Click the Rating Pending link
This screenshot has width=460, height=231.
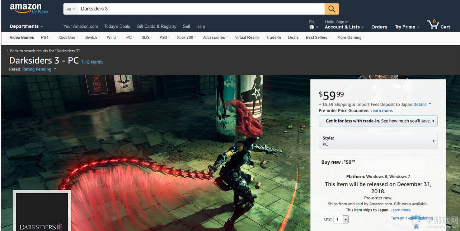(x=37, y=69)
